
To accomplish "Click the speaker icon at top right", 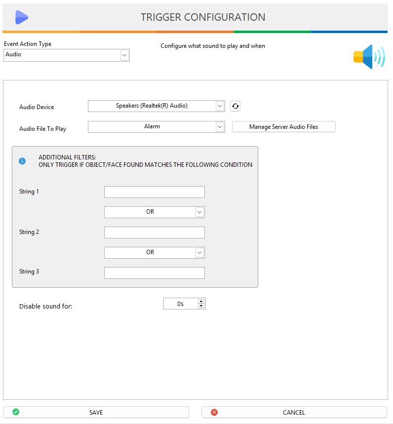I will tap(368, 57).
